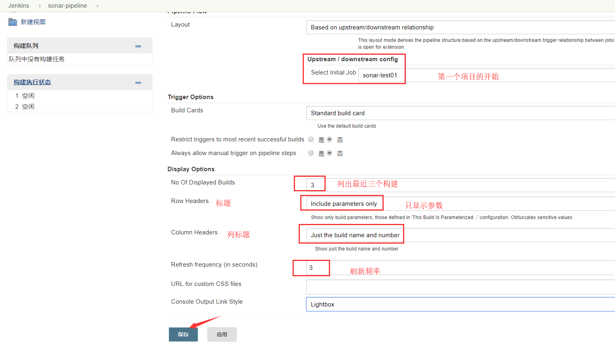Open the Column Headers dropdown
The width and height of the screenshot is (615, 354).
tap(461, 235)
